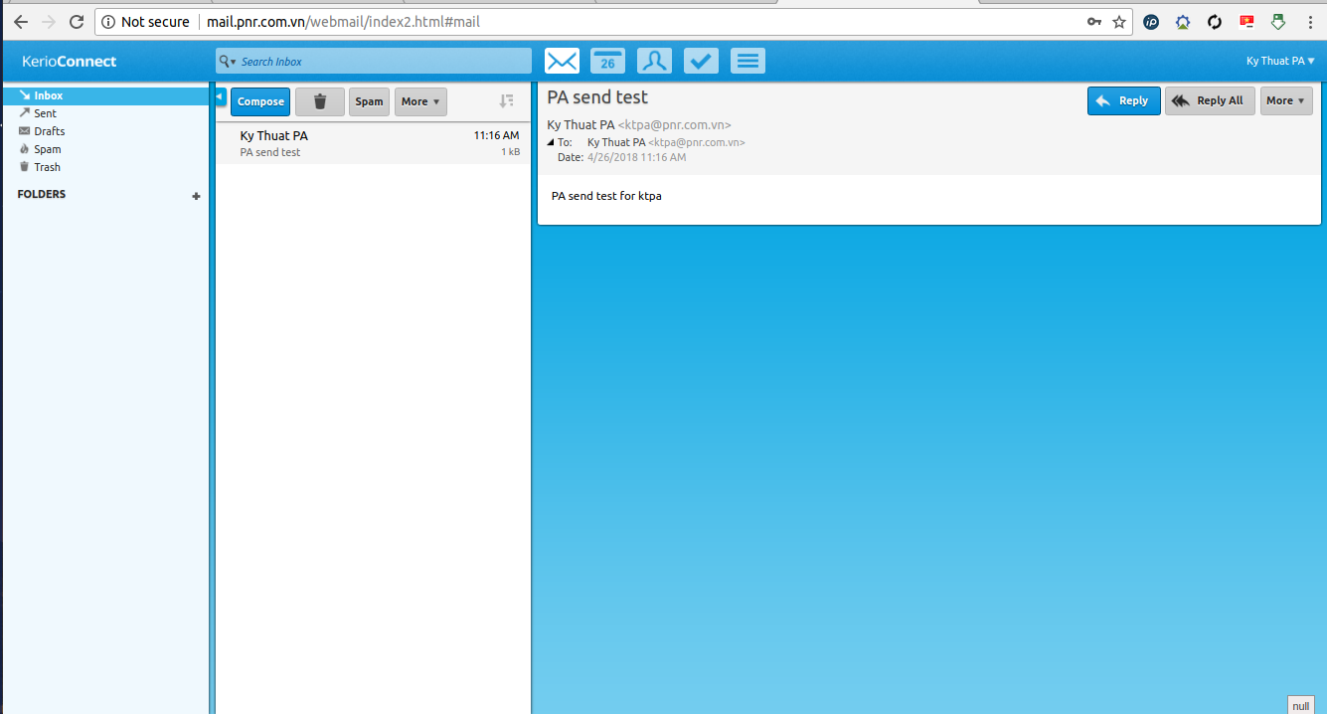Bookmark this page with star icon
Viewport: 1327px width, 714px height.
(x=1119, y=22)
